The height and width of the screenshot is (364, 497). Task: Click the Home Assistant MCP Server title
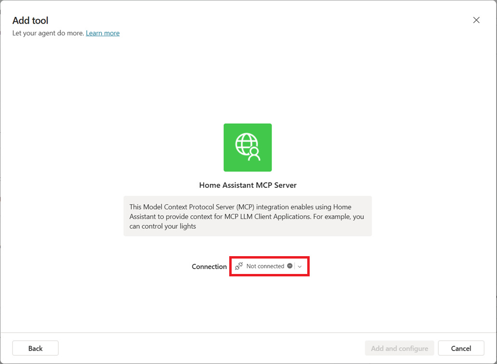[x=248, y=185]
